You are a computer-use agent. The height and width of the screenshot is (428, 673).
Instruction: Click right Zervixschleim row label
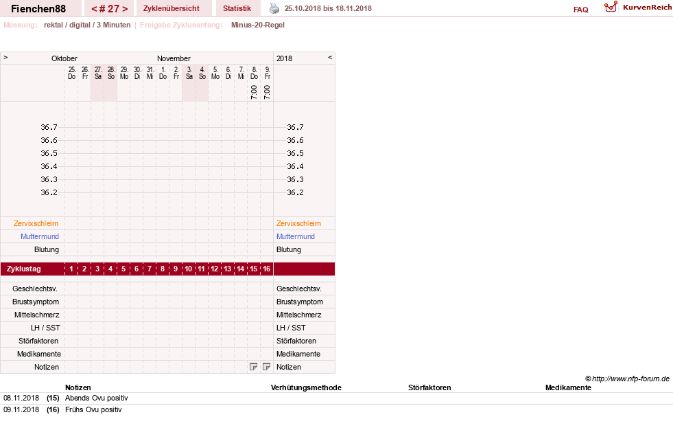[x=298, y=223]
